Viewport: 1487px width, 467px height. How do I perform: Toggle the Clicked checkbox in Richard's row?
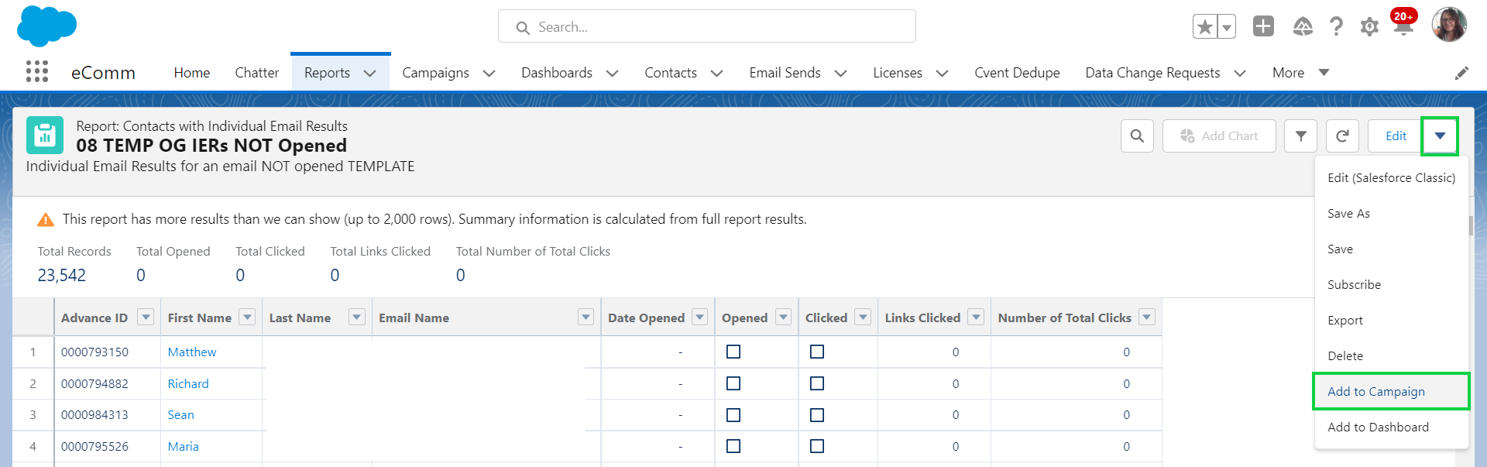pyautogui.click(x=817, y=383)
